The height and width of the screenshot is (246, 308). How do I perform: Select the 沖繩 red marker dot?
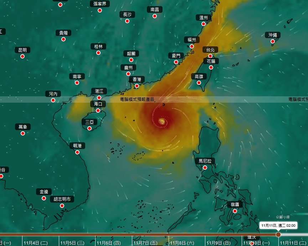click(x=273, y=41)
